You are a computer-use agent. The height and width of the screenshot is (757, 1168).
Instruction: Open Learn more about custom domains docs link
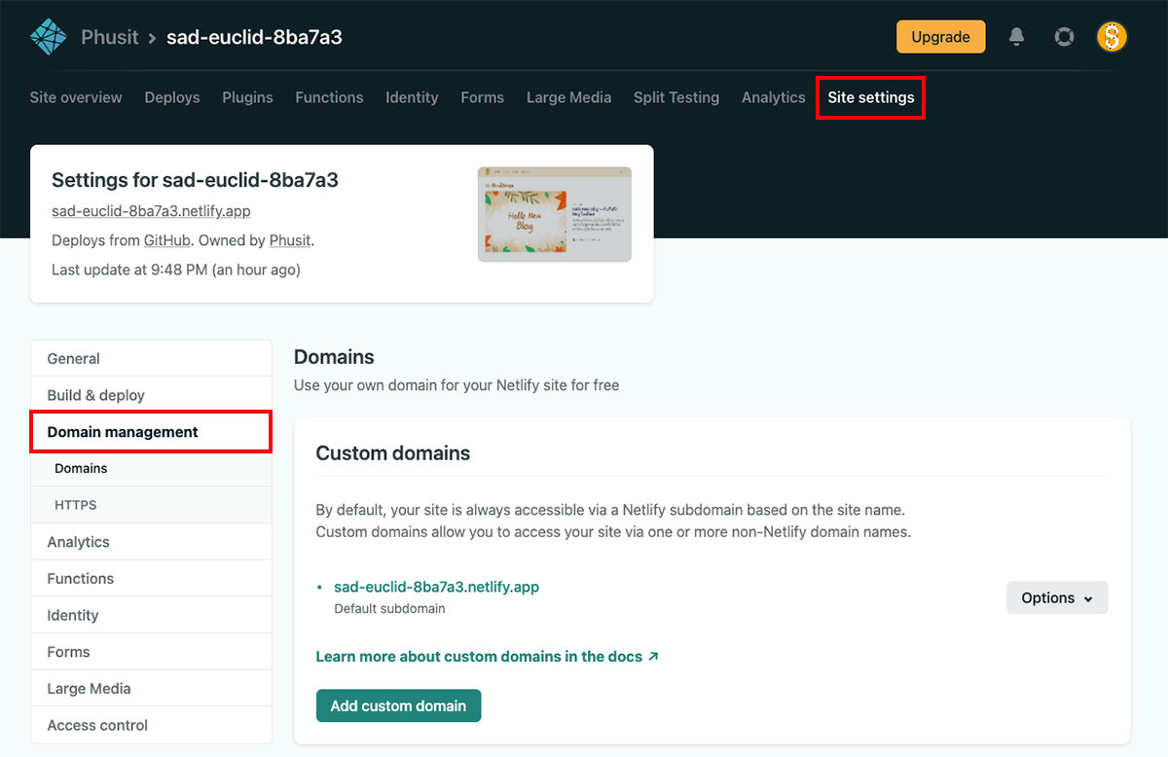[x=488, y=657]
